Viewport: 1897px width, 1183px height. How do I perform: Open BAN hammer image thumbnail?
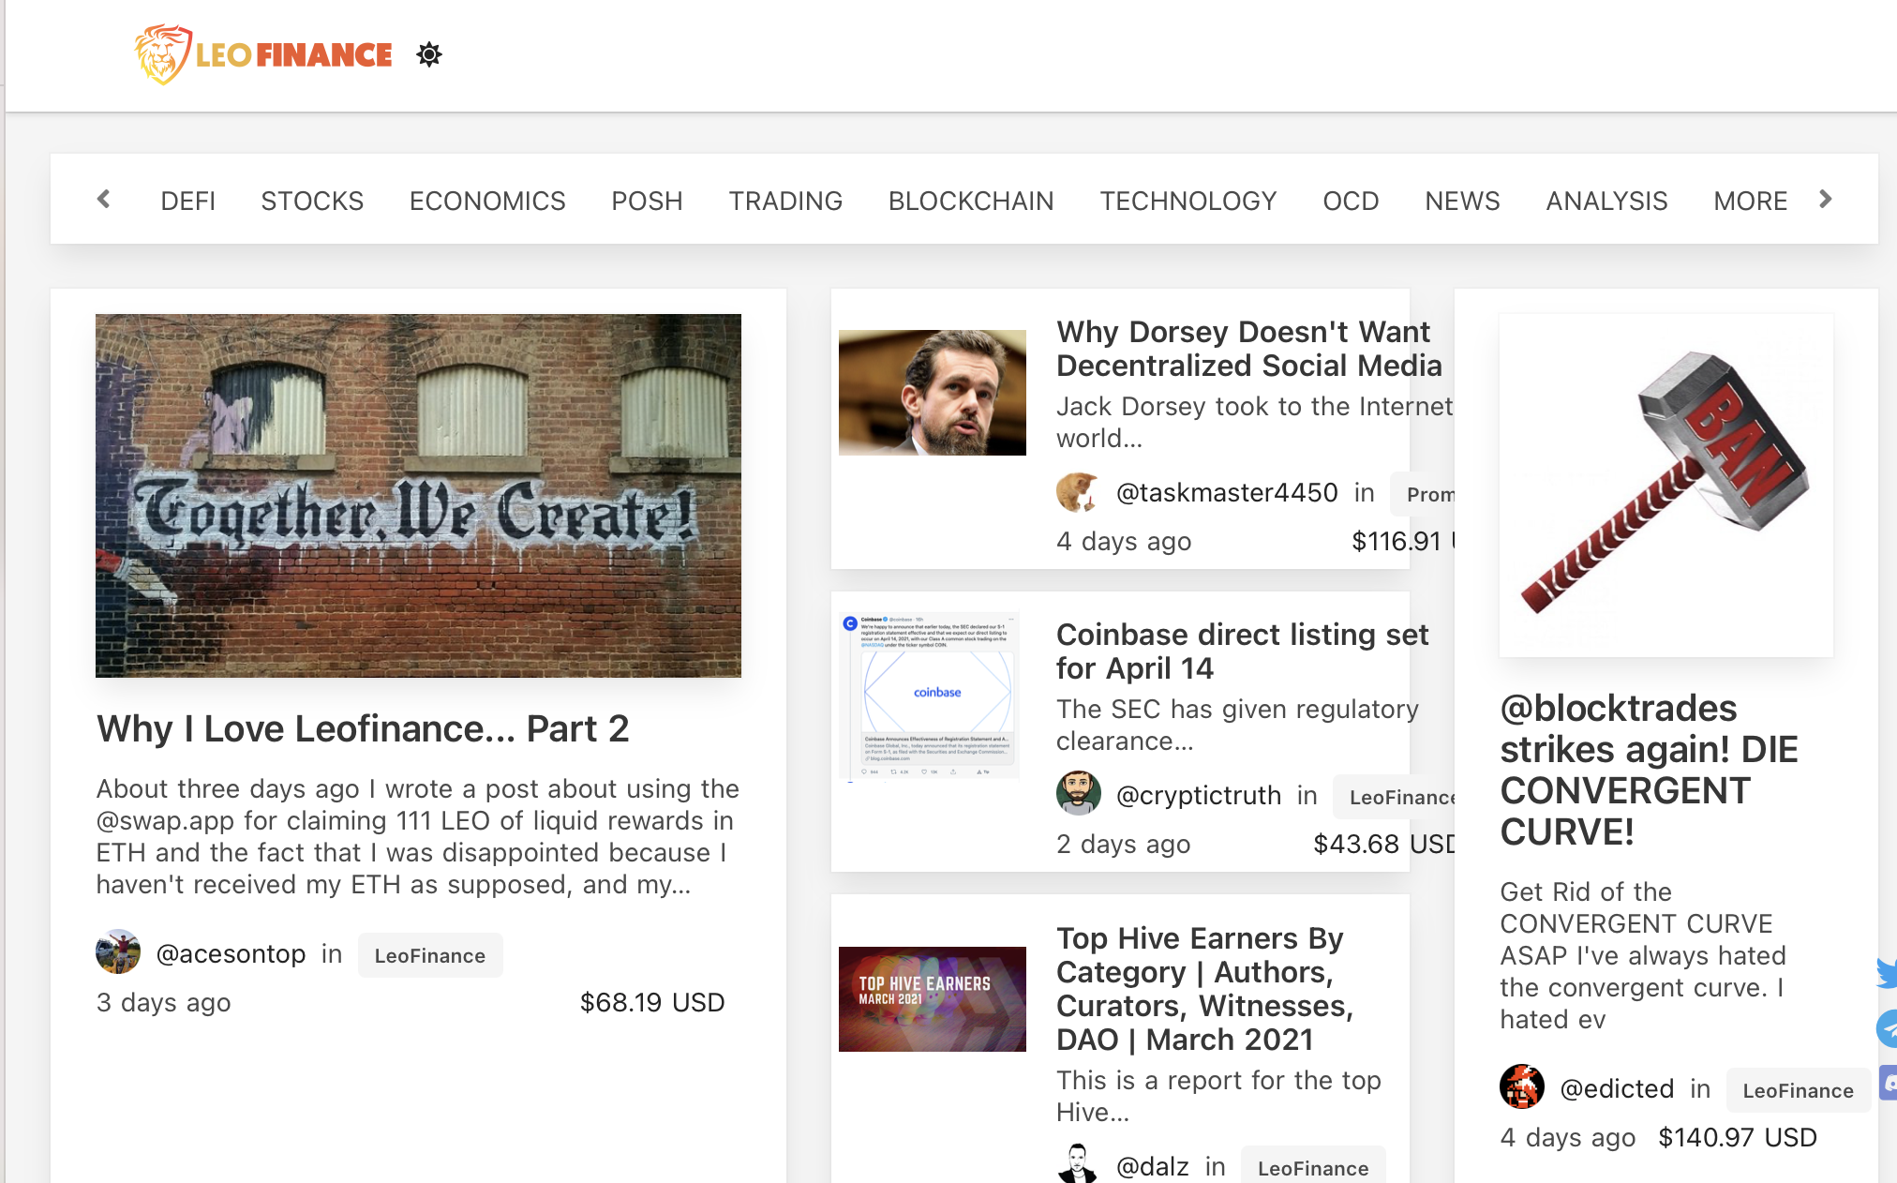(1666, 486)
